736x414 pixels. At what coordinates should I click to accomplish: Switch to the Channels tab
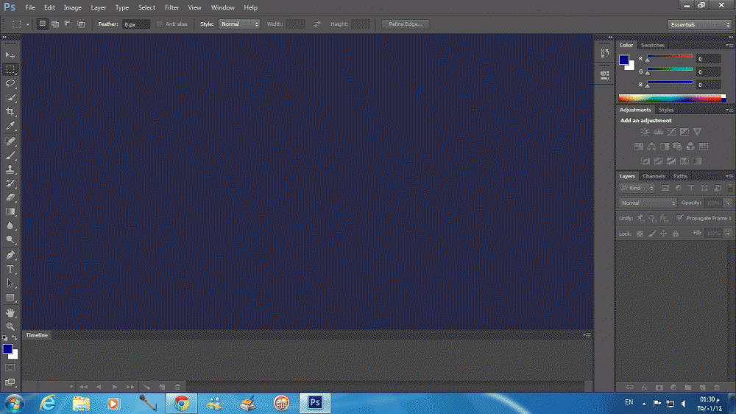654,176
